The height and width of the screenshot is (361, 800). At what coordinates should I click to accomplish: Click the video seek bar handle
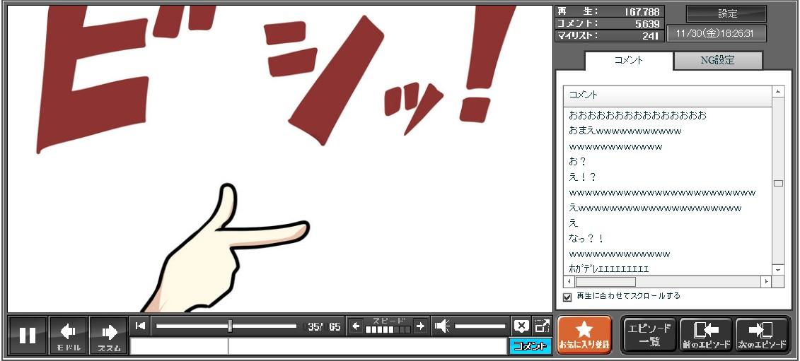(230, 326)
